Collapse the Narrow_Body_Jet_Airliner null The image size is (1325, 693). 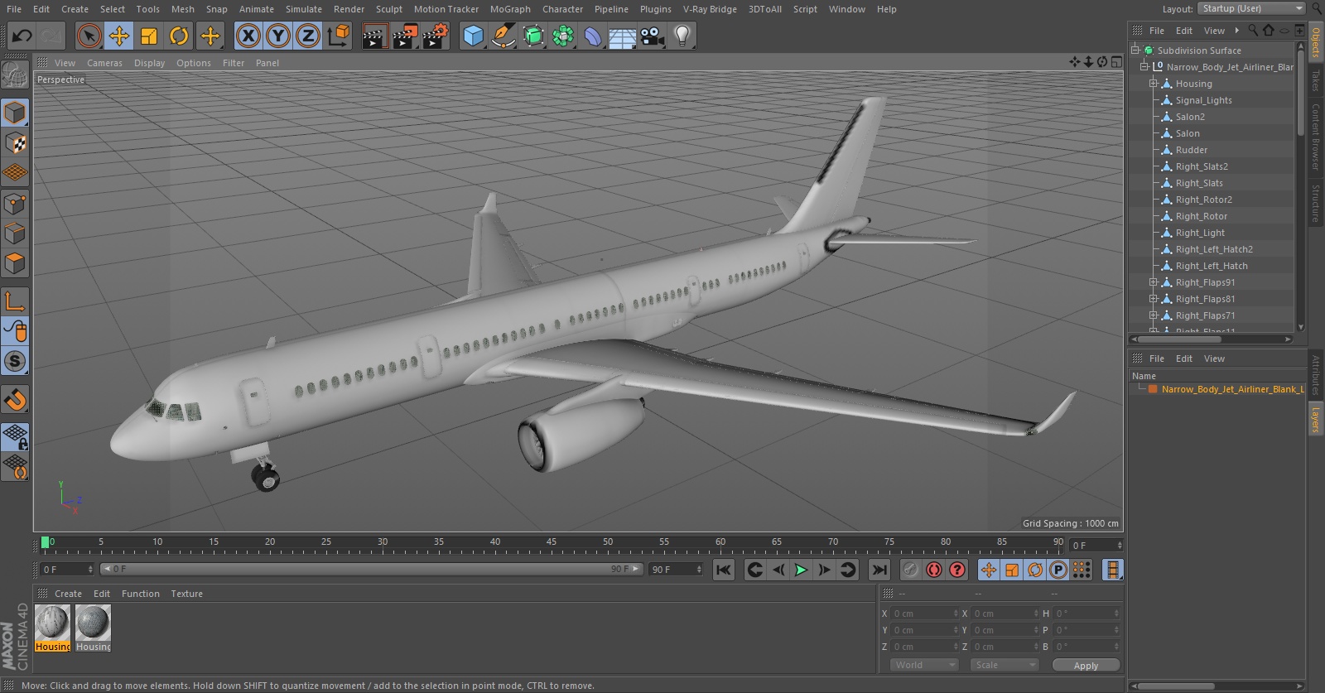click(x=1144, y=67)
